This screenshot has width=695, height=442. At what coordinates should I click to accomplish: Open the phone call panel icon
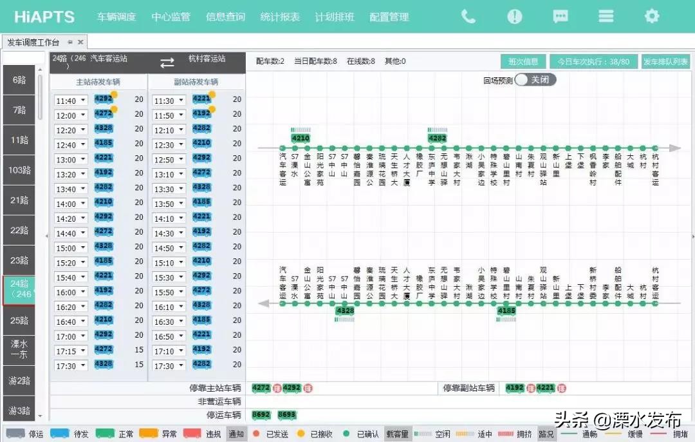point(469,16)
